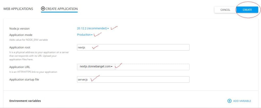
Task: Click the ADD VARIABLE link
Action: [x=242, y=101]
